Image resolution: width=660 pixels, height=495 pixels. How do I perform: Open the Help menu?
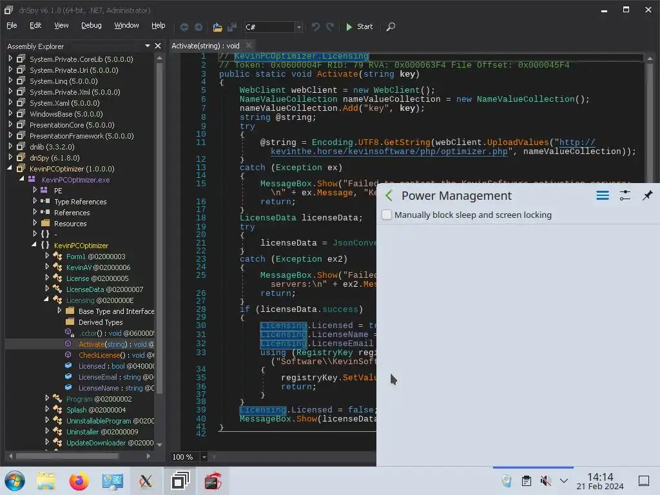159,25
